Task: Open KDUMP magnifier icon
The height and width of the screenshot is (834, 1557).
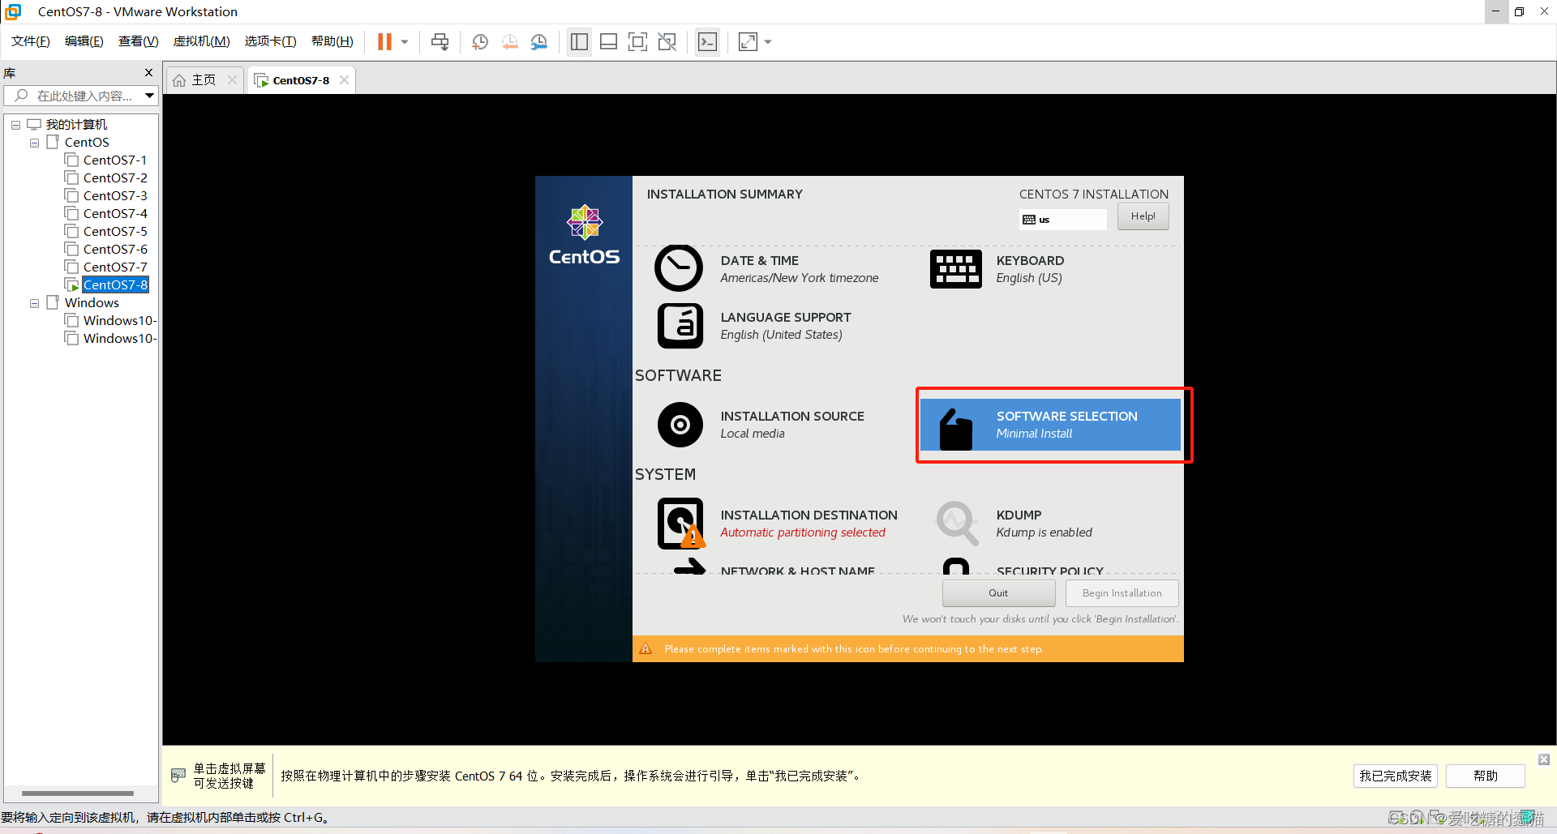Action: point(957,524)
